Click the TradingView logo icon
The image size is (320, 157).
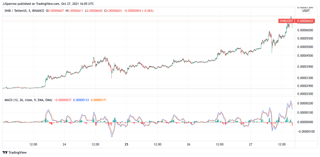click(5, 152)
